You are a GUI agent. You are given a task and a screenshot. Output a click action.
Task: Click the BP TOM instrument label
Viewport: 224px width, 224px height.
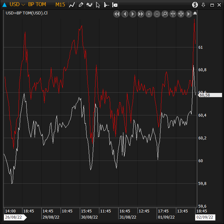[37, 4]
